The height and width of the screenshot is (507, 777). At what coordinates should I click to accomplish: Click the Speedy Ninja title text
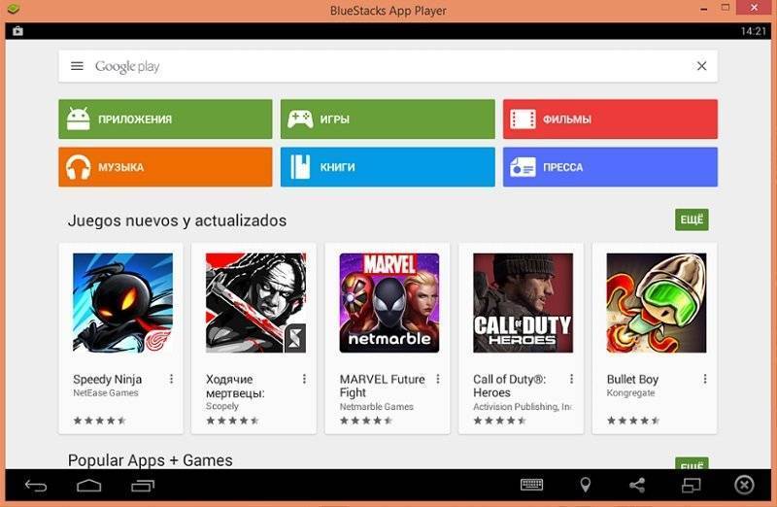tap(108, 379)
